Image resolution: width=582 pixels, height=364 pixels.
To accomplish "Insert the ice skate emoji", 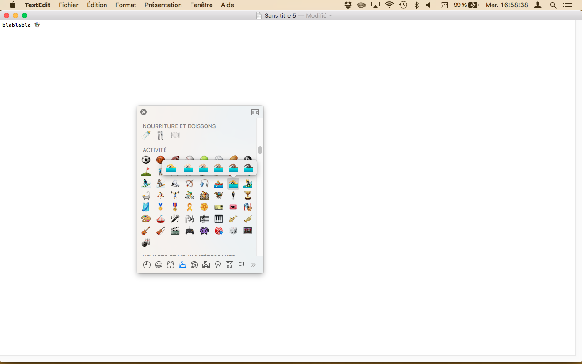I will pyautogui.click(x=175, y=183).
